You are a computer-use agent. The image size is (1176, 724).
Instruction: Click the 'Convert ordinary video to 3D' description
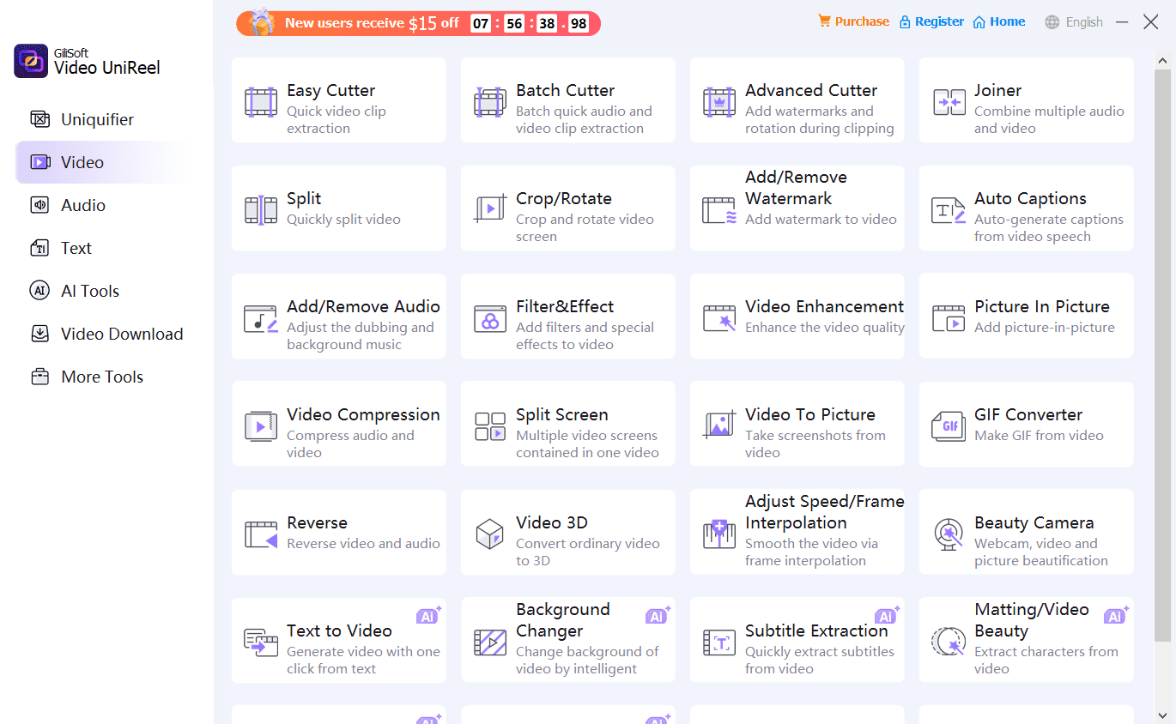(x=588, y=552)
